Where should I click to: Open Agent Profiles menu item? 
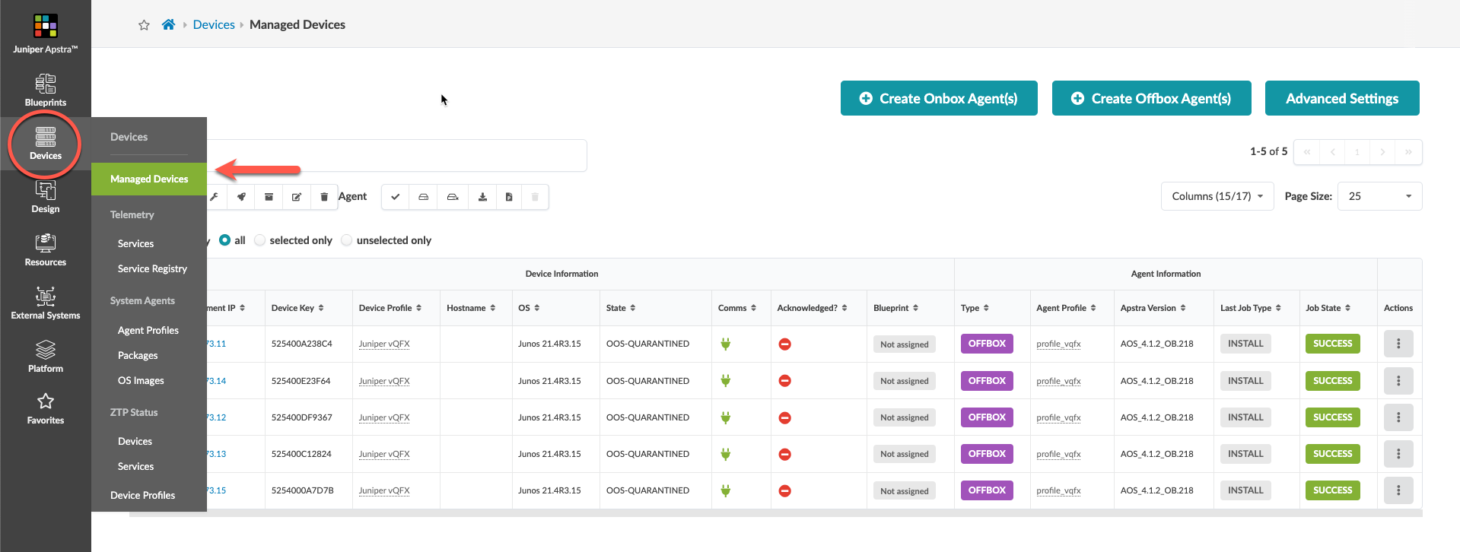148,330
